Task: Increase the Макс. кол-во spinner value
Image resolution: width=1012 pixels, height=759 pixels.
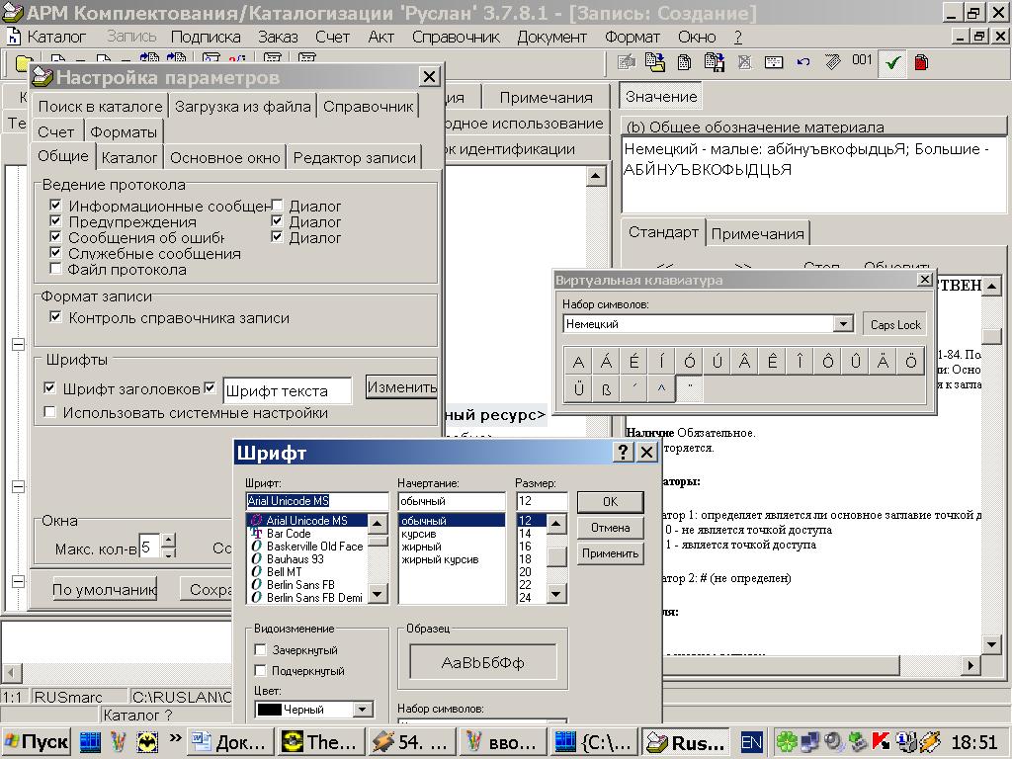Action: pyautogui.click(x=168, y=541)
